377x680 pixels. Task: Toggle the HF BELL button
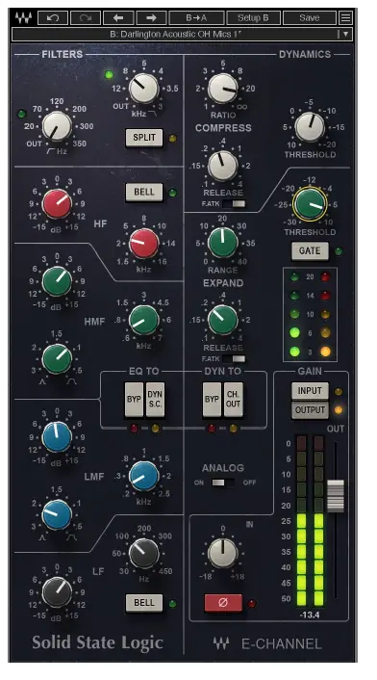144,192
